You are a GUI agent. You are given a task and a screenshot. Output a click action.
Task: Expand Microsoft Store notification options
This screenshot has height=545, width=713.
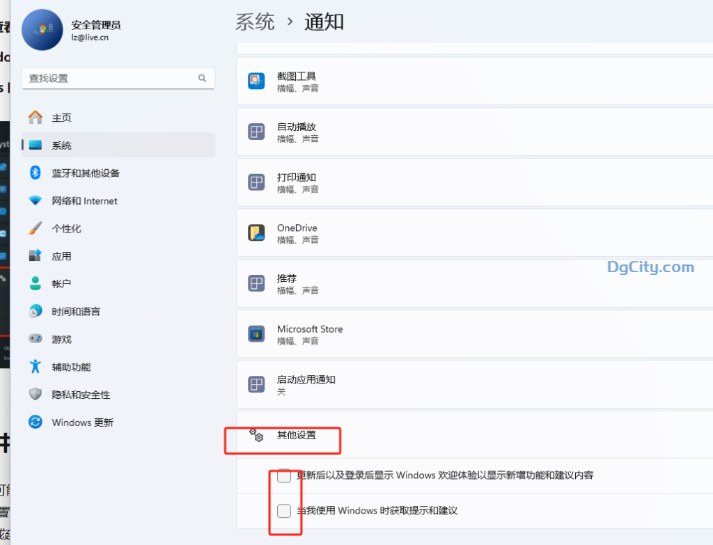pos(418,334)
